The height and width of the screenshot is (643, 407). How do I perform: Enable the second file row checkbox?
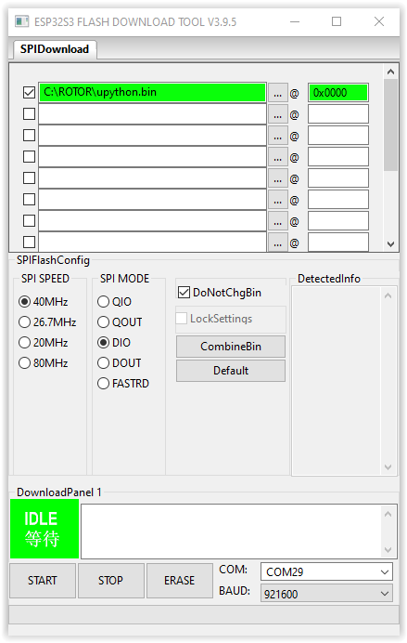29,113
